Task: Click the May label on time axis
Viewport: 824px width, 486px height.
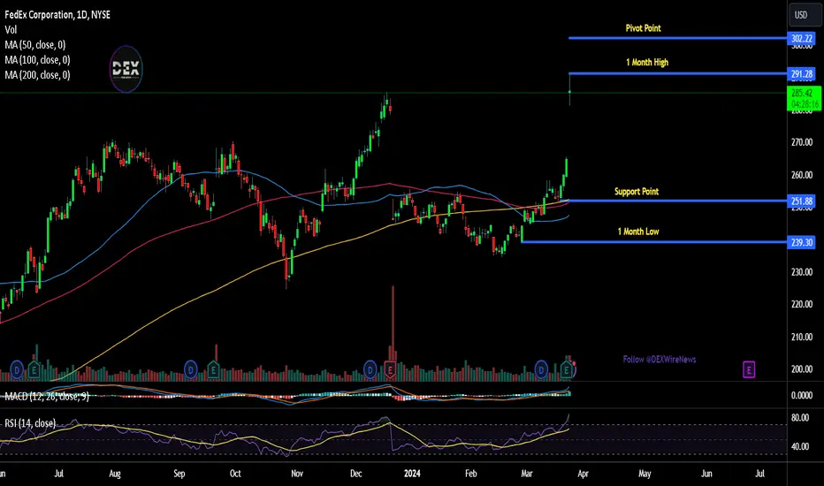Action: coord(645,474)
